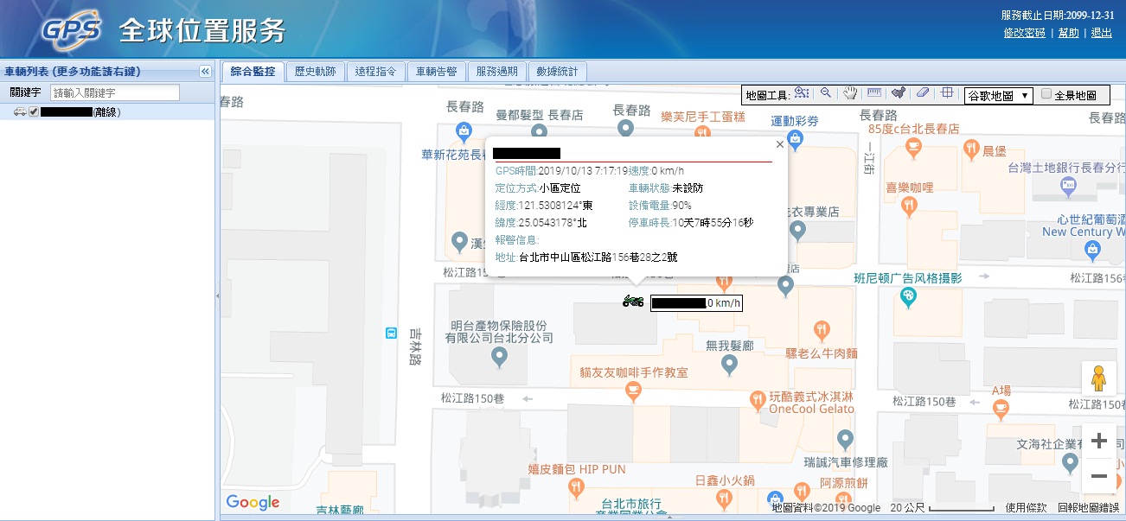Click the OneCool Gelato restaurant pin
This screenshot has width=1126, height=521.
(758, 399)
